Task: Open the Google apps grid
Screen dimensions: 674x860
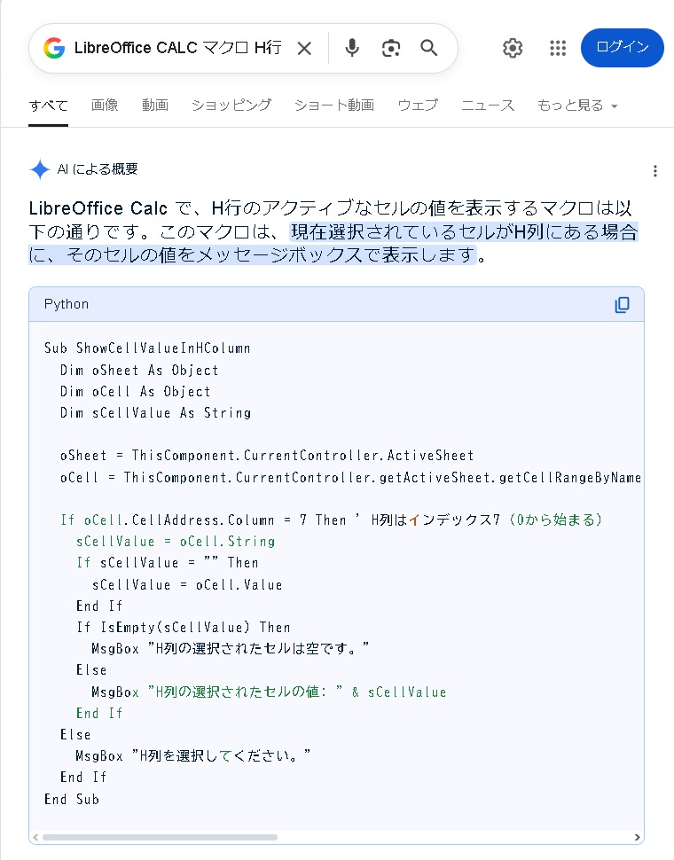Action: pyautogui.click(x=558, y=48)
